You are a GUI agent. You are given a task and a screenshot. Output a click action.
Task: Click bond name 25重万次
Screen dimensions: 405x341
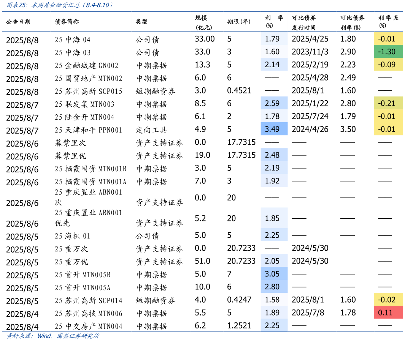pyautogui.click(x=71, y=249)
